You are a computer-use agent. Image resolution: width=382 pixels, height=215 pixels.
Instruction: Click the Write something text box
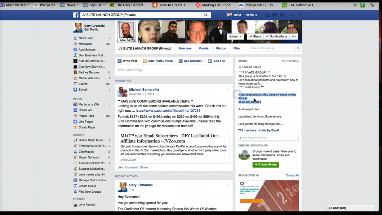coord(174,70)
